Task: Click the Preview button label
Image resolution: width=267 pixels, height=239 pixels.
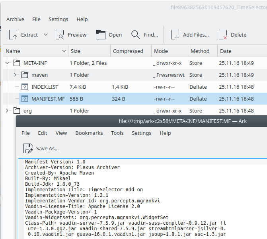Action: tap(77, 35)
